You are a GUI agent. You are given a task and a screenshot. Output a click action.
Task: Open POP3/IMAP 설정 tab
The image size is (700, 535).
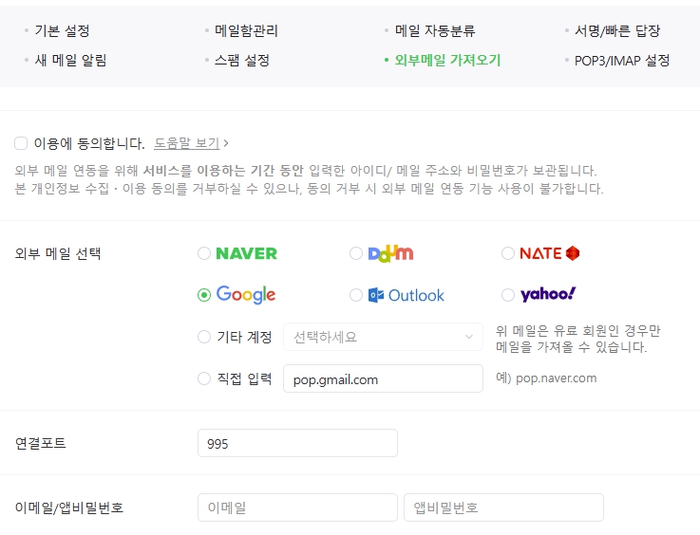coord(622,60)
